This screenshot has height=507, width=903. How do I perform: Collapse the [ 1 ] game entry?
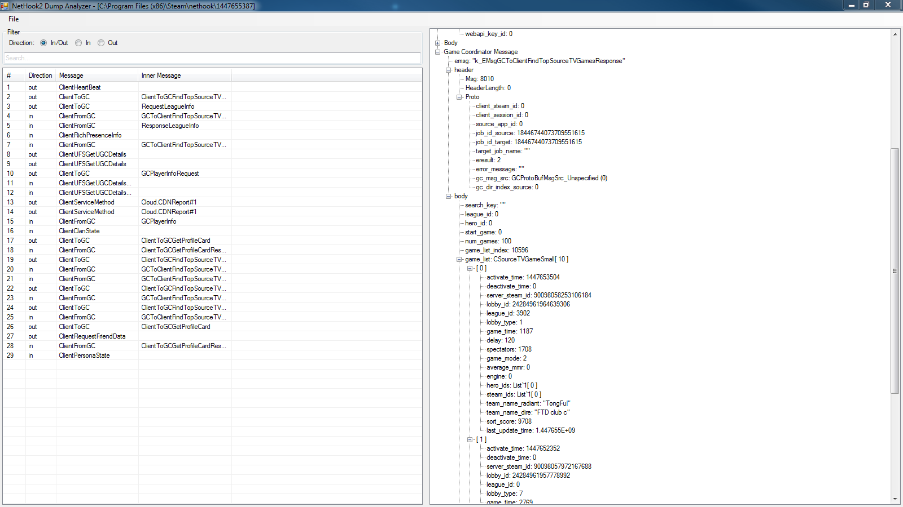tap(470, 439)
